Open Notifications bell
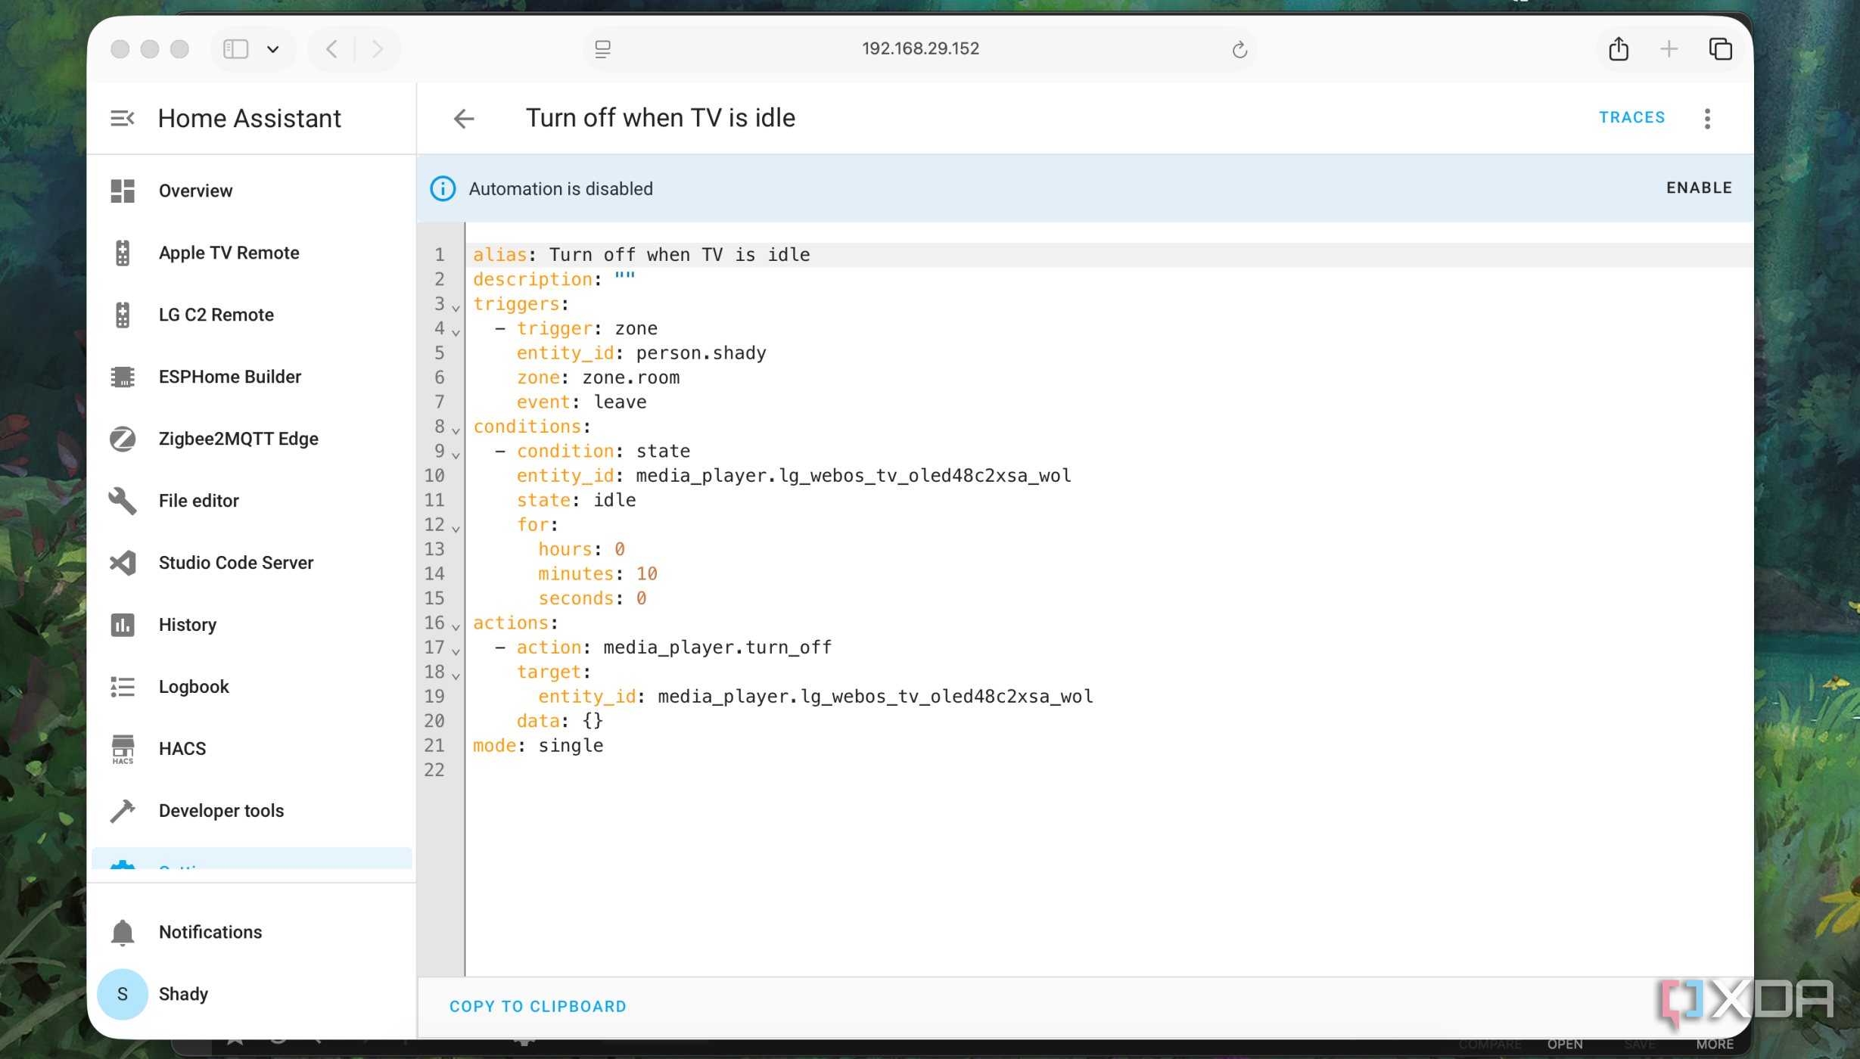The height and width of the screenshot is (1059, 1860). (x=123, y=932)
